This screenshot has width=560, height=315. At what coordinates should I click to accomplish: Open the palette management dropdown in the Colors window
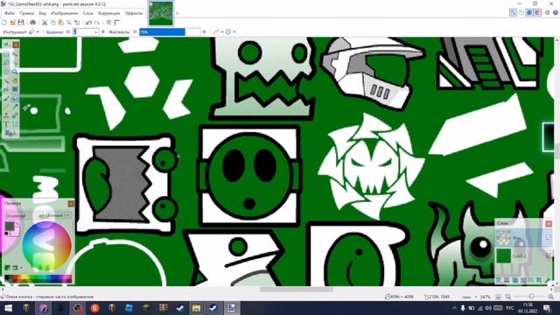(17, 268)
